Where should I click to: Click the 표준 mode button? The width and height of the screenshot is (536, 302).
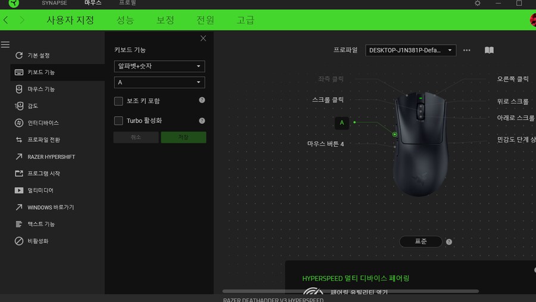[421, 241]
